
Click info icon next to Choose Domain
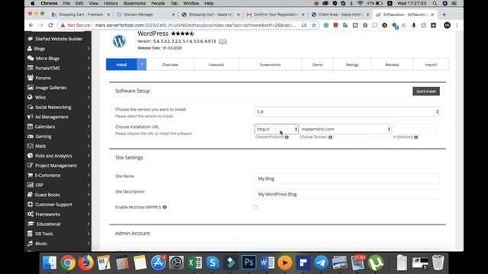(x=330, y=137)
